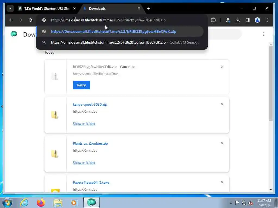Click the 0ms.dev source under kanye-quest
278x208 pixels.
coord(85,111)
